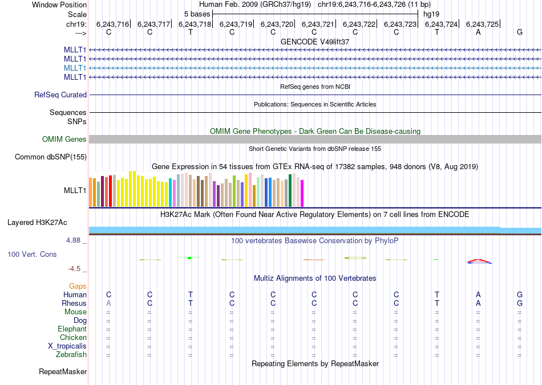Screen dimensions: 542x385
Task: Select the X_tropicalis species label
Action: 67,346
